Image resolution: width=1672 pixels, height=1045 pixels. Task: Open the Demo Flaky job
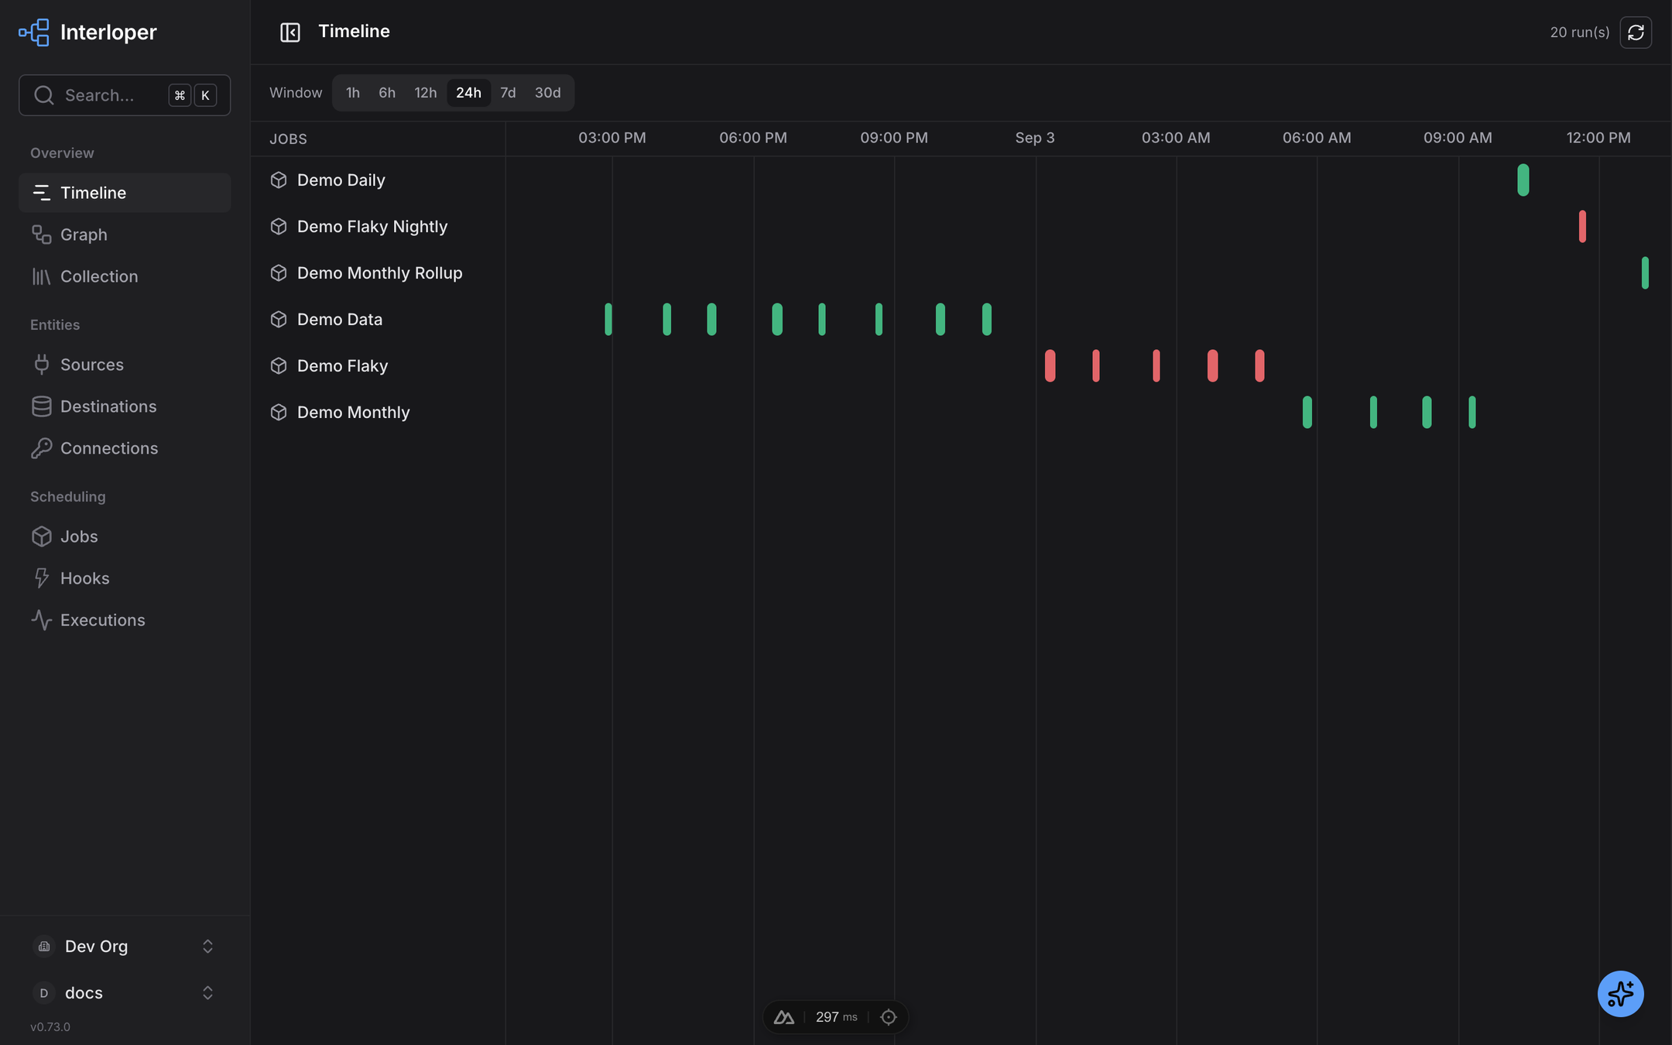tap(378, 366)
